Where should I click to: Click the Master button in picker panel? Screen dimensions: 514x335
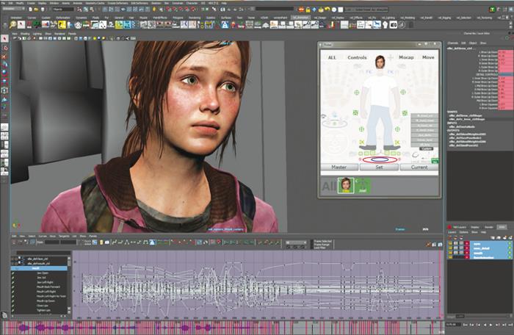(339, 167)
